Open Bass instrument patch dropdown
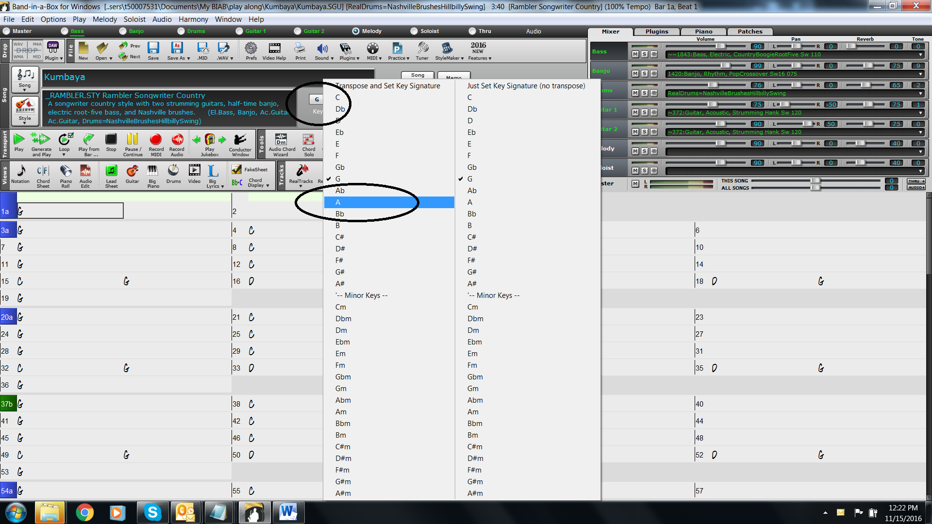This screenshot has height=524, width=932. coord(920,54)
